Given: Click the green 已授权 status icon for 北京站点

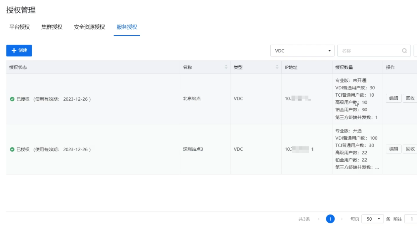Looking at the screenshot, I should [x=12, y=99].
